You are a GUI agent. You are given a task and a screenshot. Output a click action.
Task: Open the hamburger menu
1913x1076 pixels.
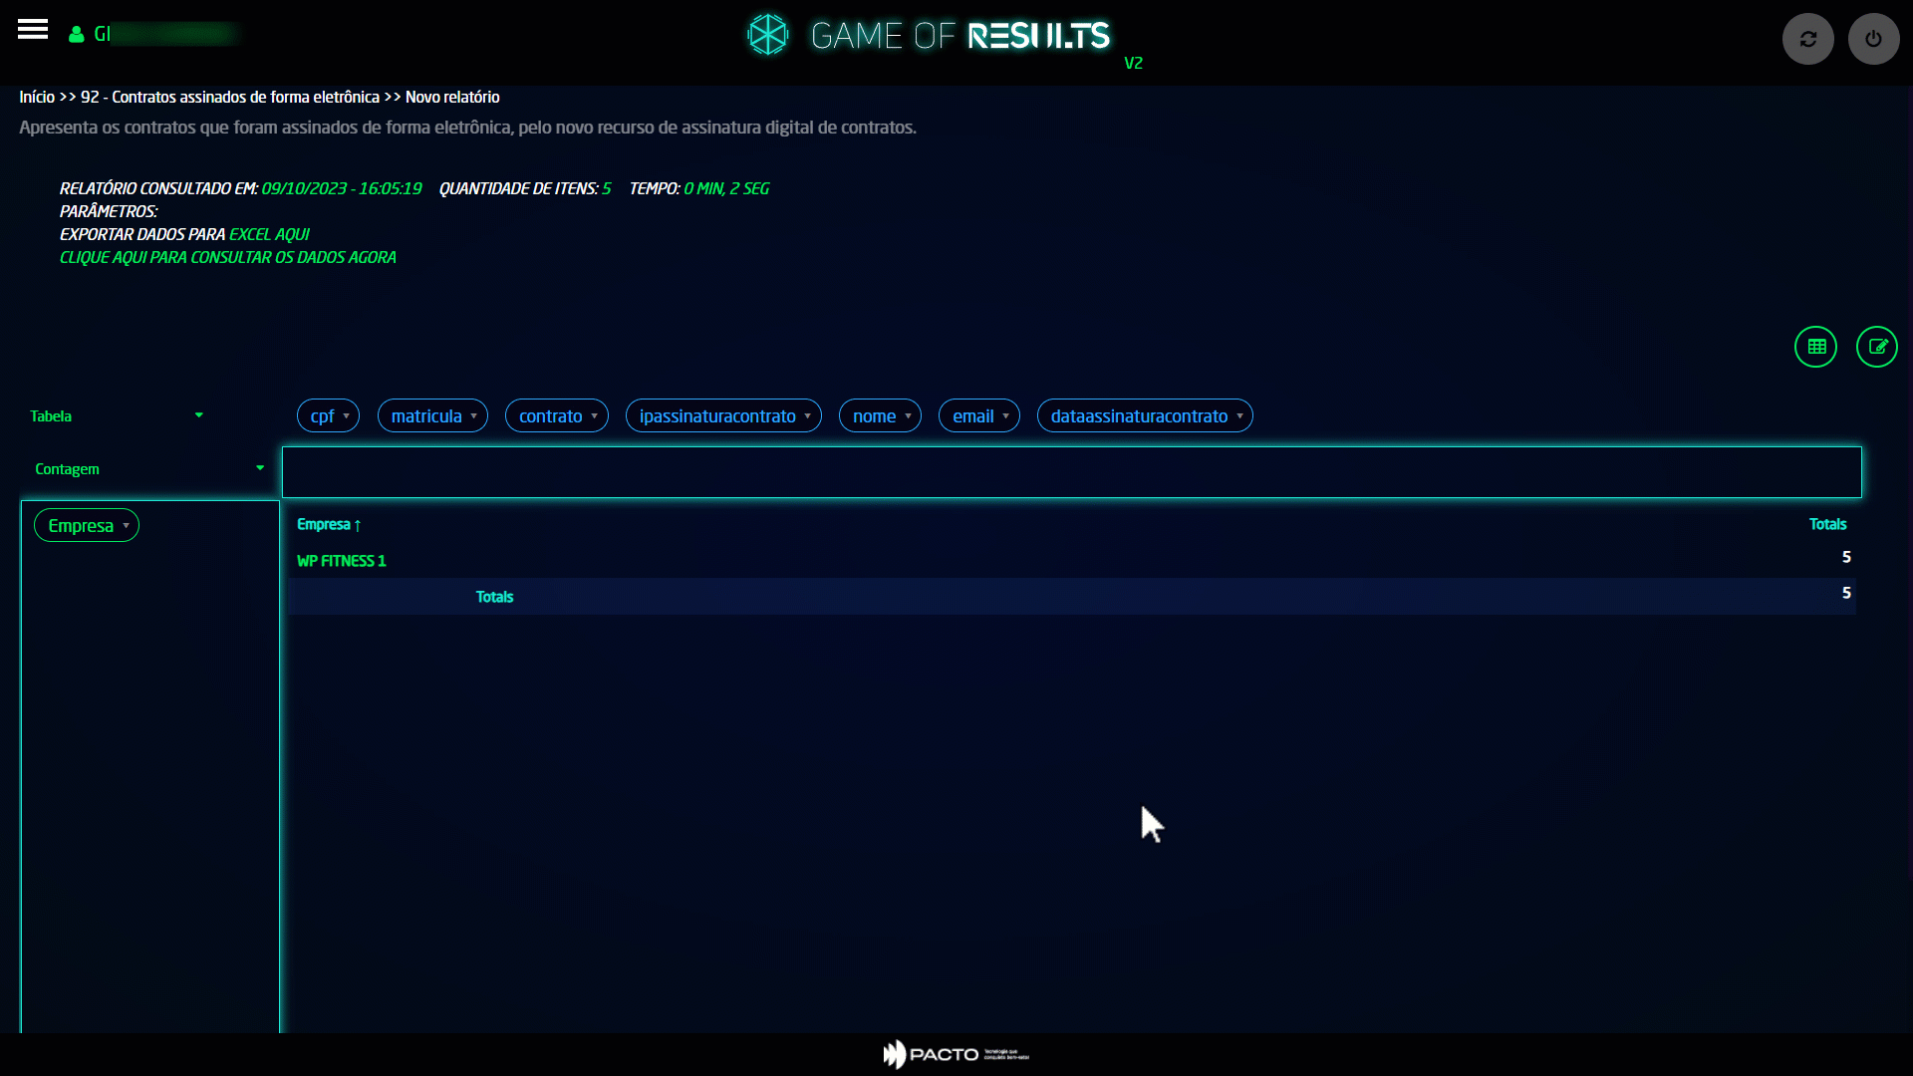pyautogui.click(x=33, y=30)
